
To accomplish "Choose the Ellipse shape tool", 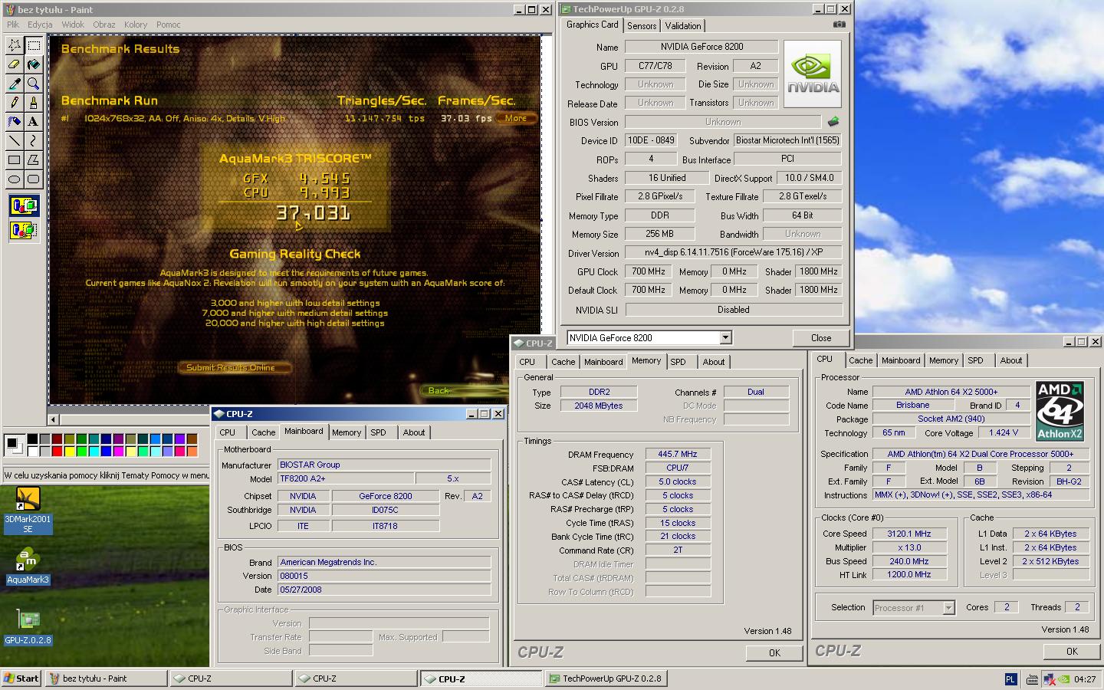I will pyautogui.click(x=14, y=179).
